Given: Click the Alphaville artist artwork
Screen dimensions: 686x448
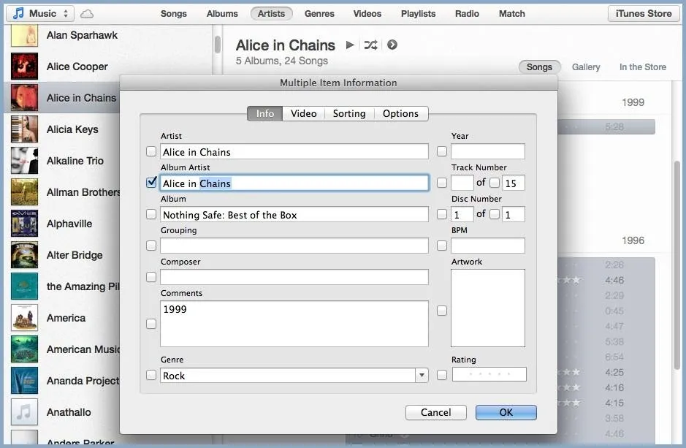Looking at the screenshot, I should click(x=25, y=224).
